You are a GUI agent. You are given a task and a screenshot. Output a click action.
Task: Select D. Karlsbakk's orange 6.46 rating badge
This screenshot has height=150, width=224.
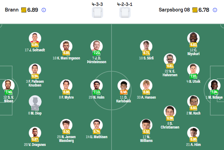(124, 92)
